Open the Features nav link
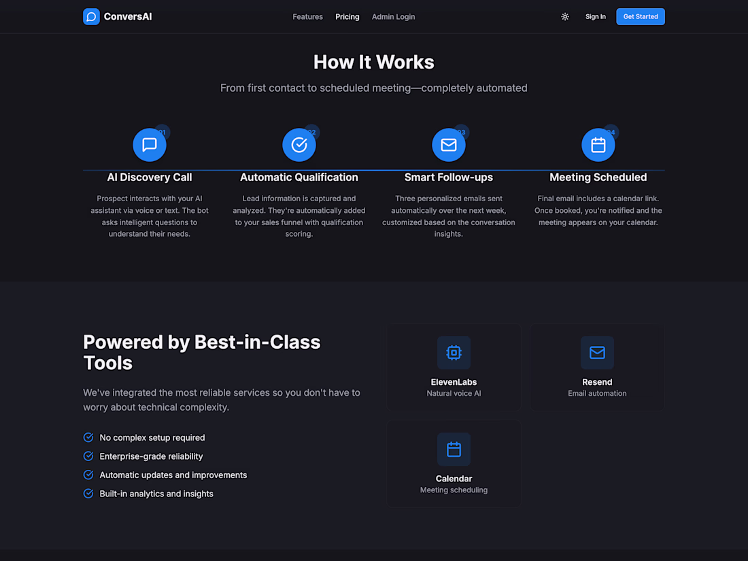The image size is (748, 561). click(x=307, y=17)
